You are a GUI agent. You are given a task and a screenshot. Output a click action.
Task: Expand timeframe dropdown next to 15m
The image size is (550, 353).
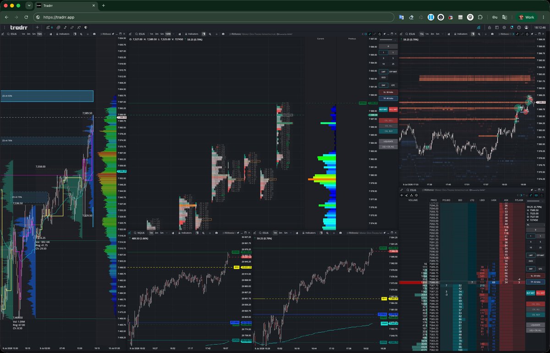coord(44,34)
